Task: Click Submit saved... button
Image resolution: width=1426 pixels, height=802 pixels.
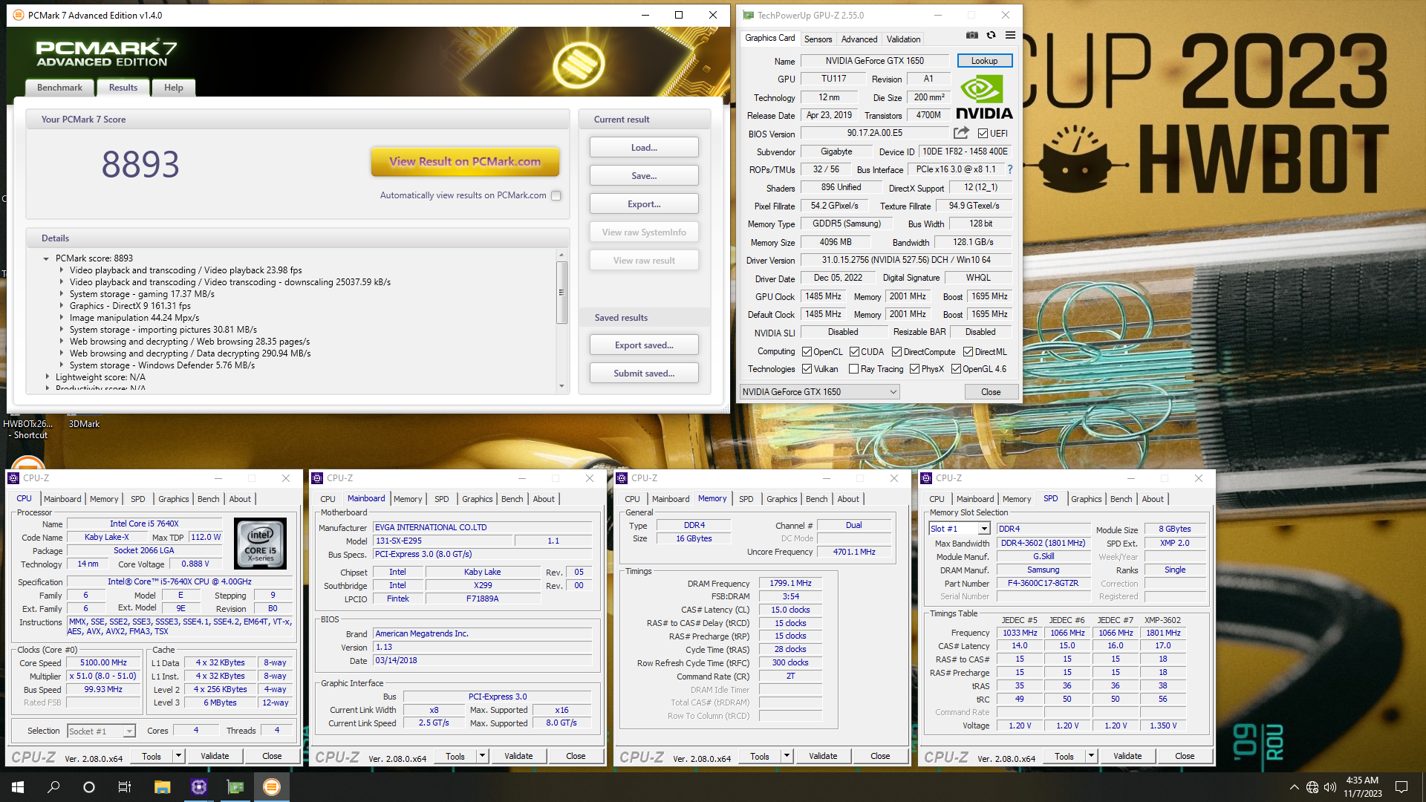Action: (644, 374)
